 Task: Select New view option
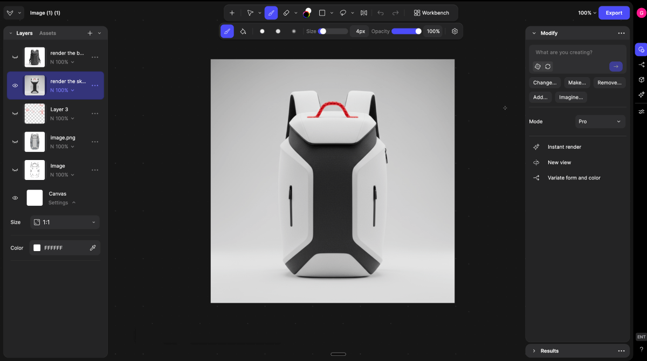pyautogui.click(x=559, y=162)
